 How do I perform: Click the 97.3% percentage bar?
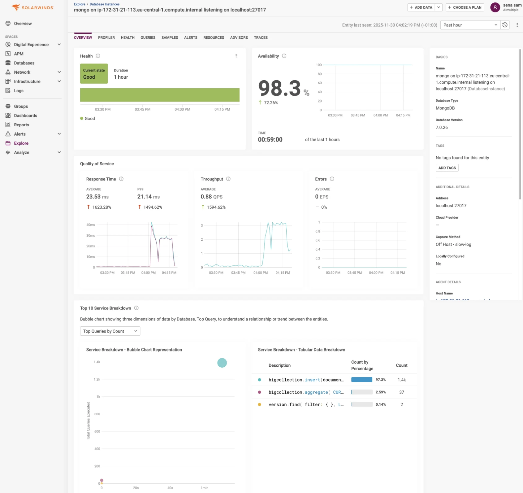coord(361,380)
